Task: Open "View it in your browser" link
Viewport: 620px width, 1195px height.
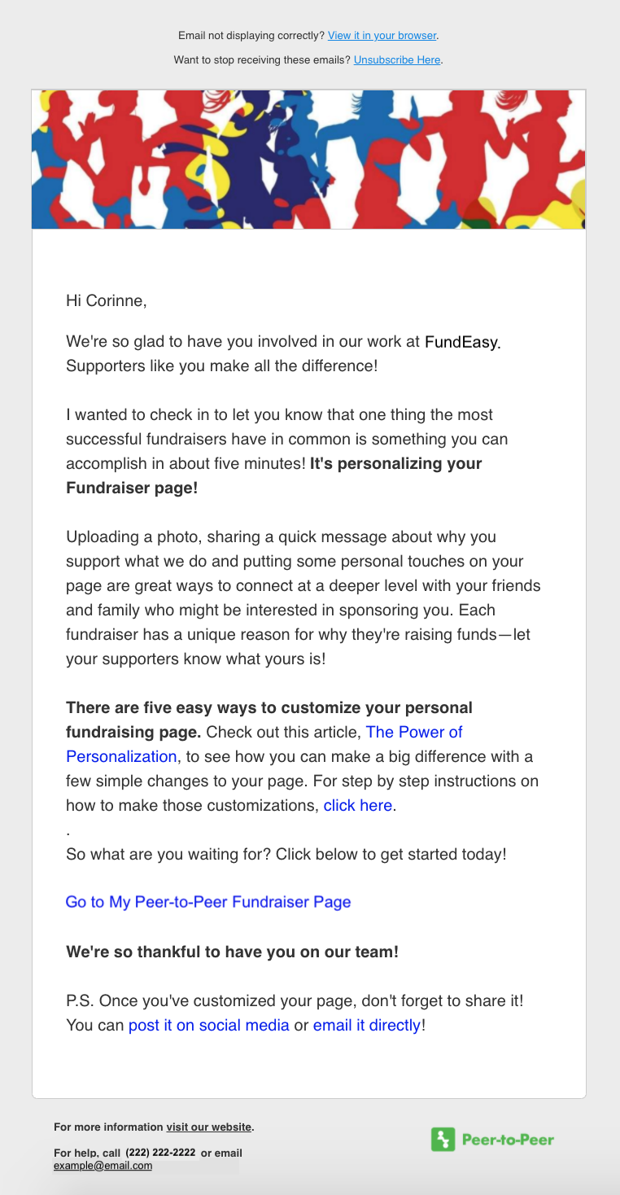Action: (x=382, y=36)
